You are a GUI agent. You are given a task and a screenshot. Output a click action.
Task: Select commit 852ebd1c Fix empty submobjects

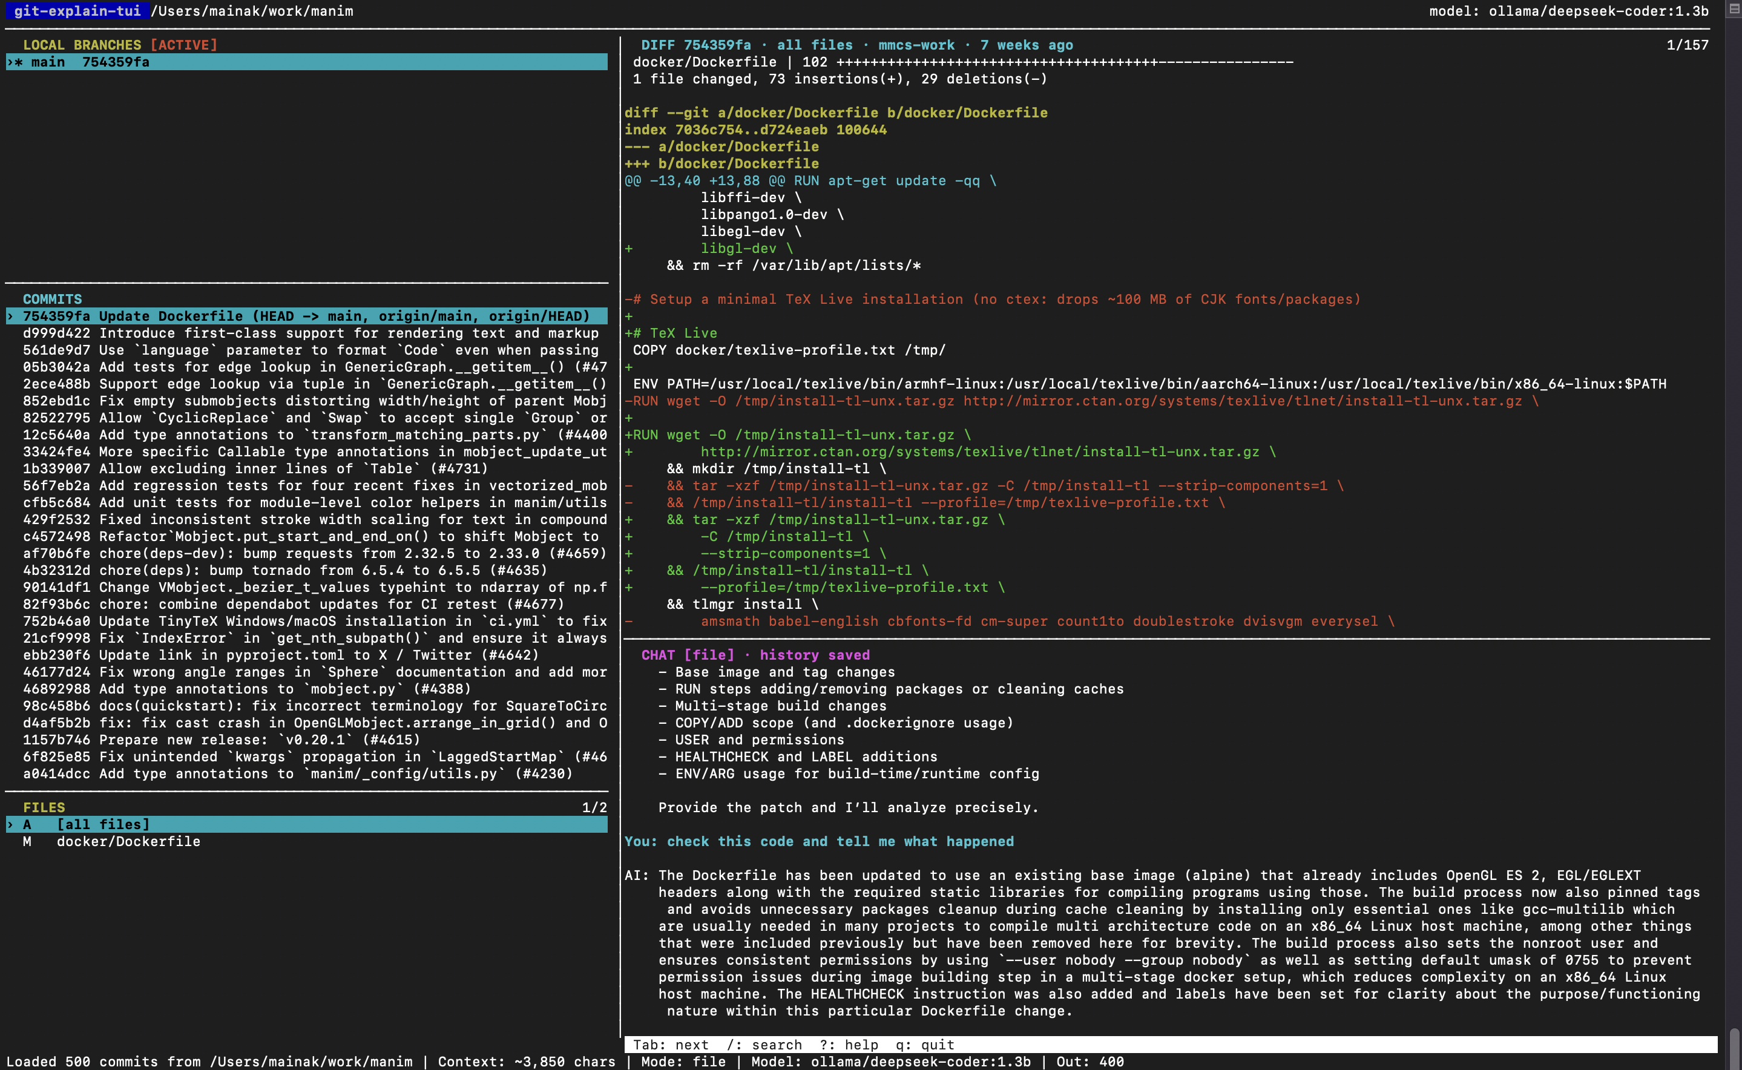tap(306, 401)
